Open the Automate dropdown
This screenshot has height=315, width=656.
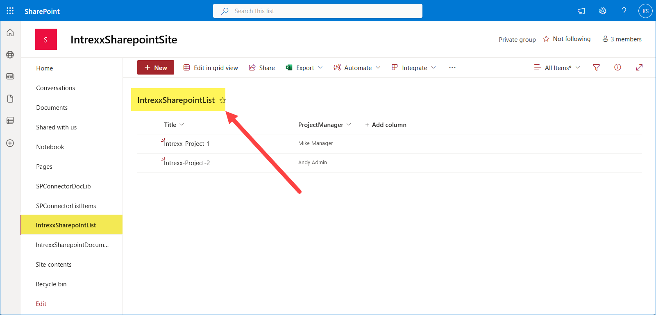(357, 68)
